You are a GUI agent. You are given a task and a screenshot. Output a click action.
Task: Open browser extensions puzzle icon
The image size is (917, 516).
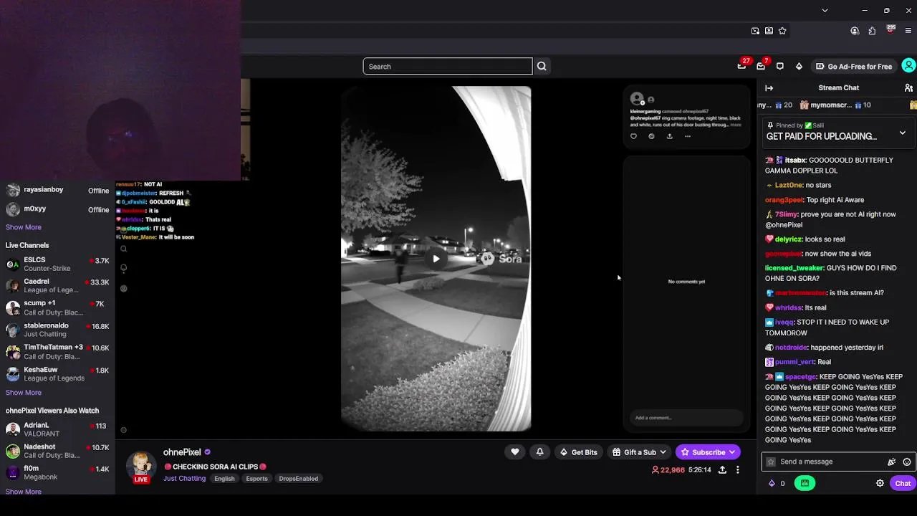(x=872, y=31)
